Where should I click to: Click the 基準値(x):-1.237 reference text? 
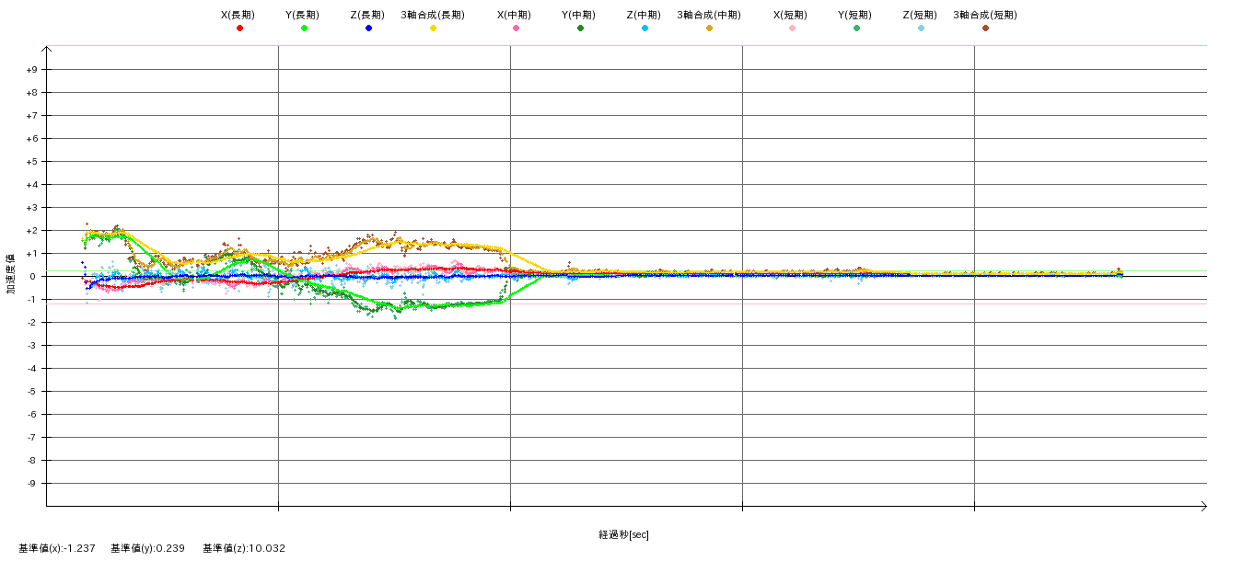point(57,548)
